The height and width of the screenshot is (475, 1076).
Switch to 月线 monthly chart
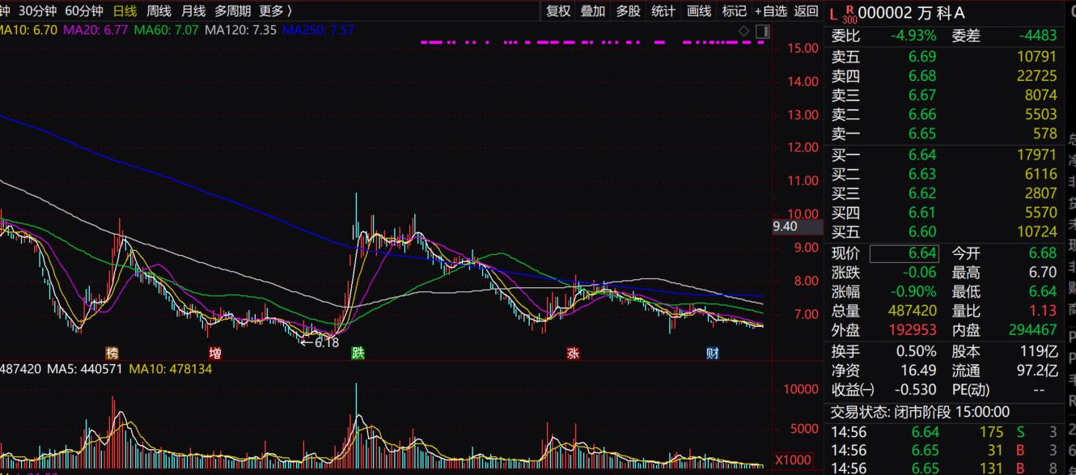pyautogui.click(x=193, y=11)
